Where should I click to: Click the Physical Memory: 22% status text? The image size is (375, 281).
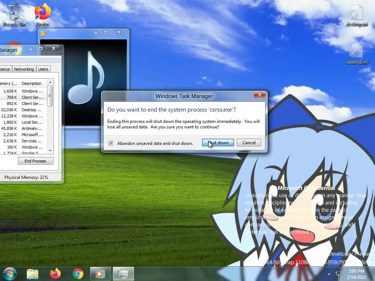click(26, 177)
